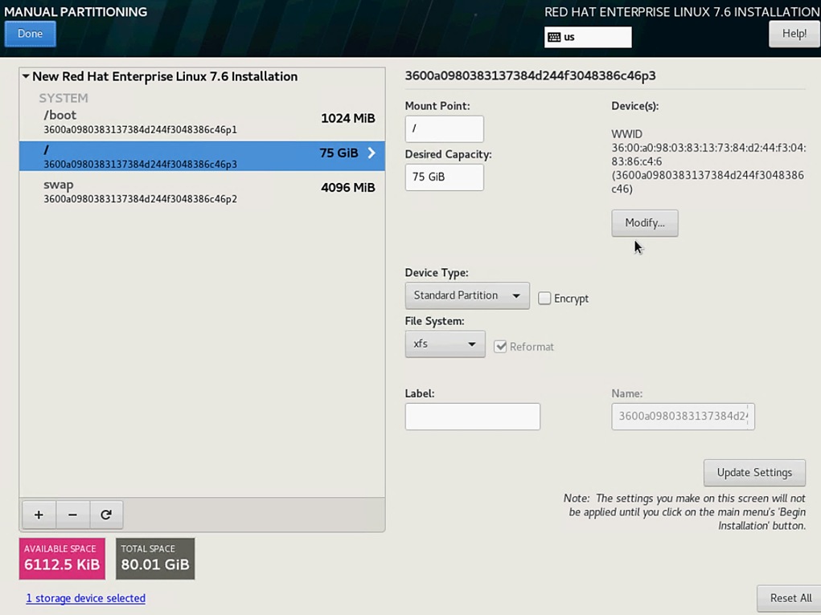Open the Help! button
821x615 pixels.
794,34
